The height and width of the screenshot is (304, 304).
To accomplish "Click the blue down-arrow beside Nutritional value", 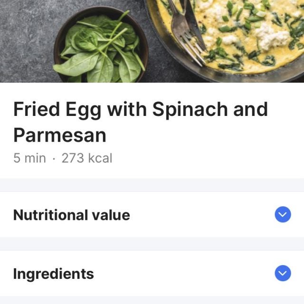I will (283, 215).
